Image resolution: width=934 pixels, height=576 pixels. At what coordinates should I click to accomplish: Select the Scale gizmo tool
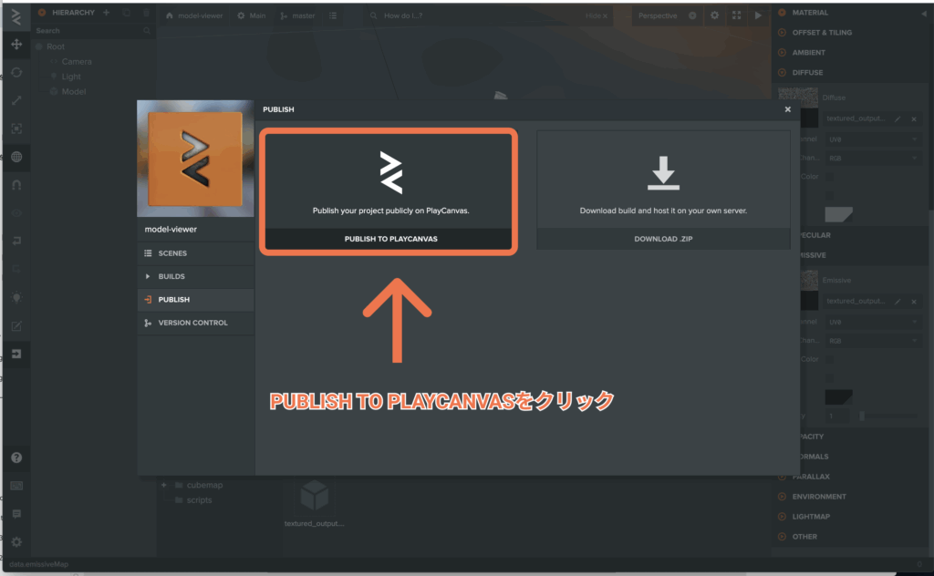pos(16,100)
